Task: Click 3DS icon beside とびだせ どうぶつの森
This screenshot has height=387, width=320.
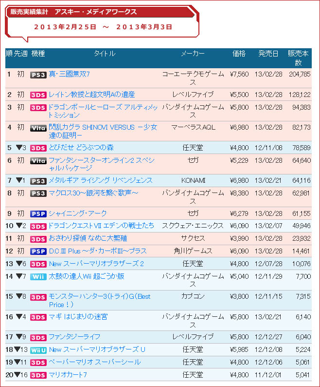Action: 38,148
